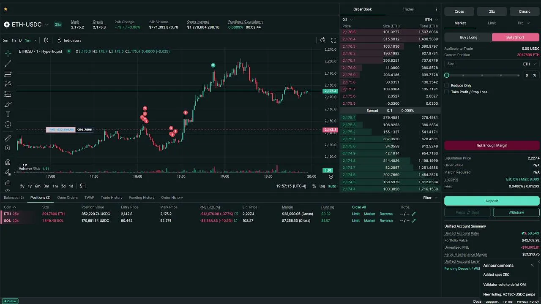The width and height of the screenshot is (541, 304).
Task: Open chart timezone 19:57:15 (UTC-4) menu
Action: coord(291,186)
